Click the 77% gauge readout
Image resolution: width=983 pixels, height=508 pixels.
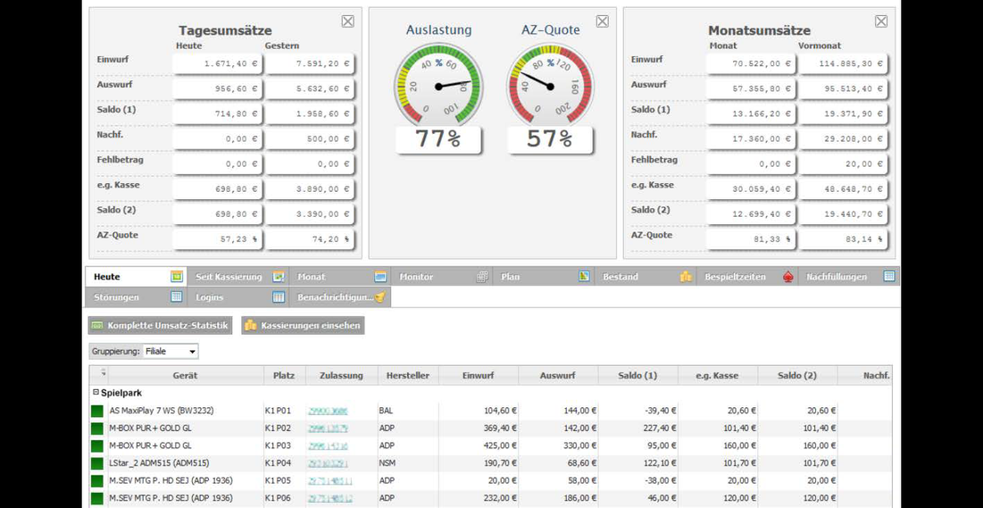(437, 139)
